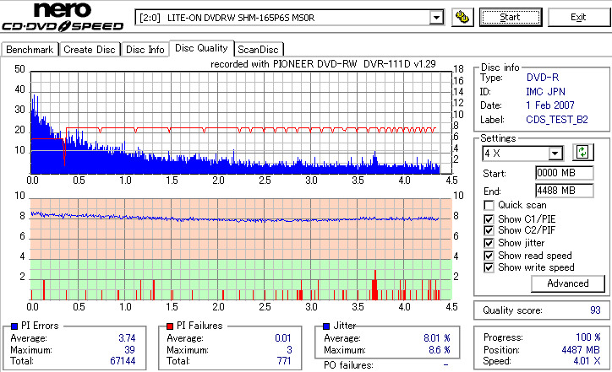Image resolution: width=612 pixels, height=372 pixels.
Task: Click the recorded with PIONEER DVD-RW text
Action: 323,64
